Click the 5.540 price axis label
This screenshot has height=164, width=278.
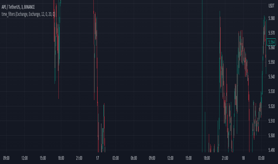pos(271,77)
